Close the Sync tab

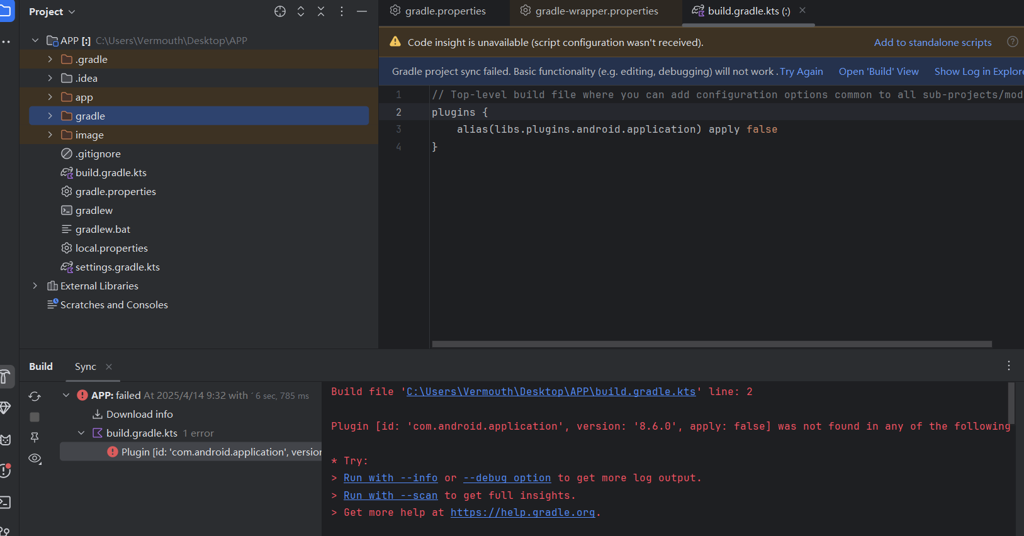coord(109,367)
